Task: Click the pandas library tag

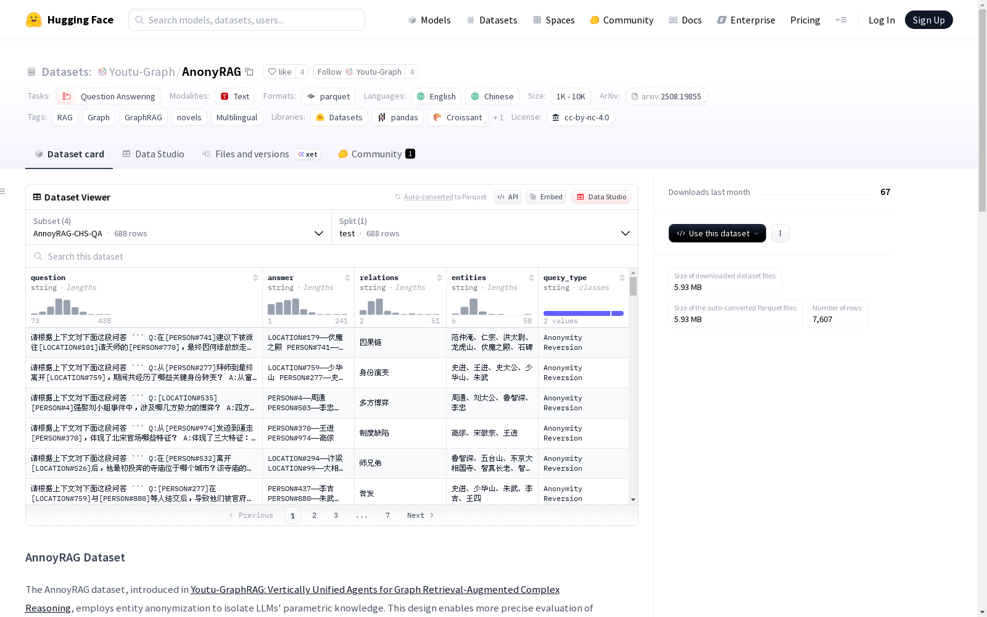Action: (398, 117)
